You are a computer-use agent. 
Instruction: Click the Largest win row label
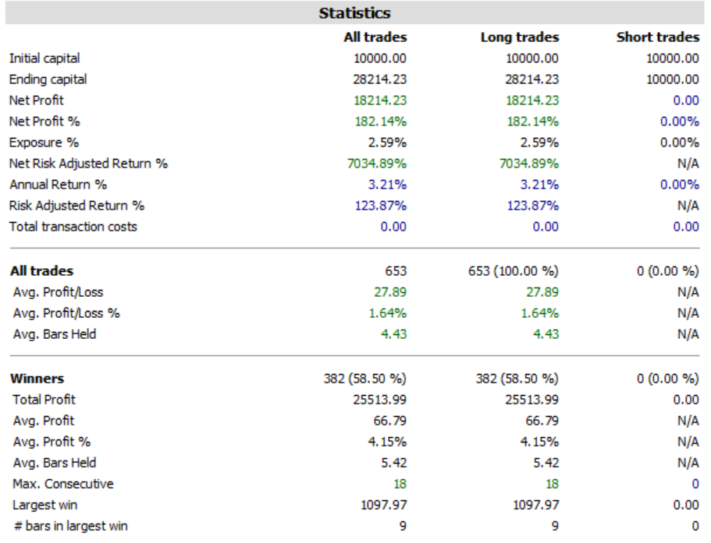pyautogui.click(x=45, y=505)
